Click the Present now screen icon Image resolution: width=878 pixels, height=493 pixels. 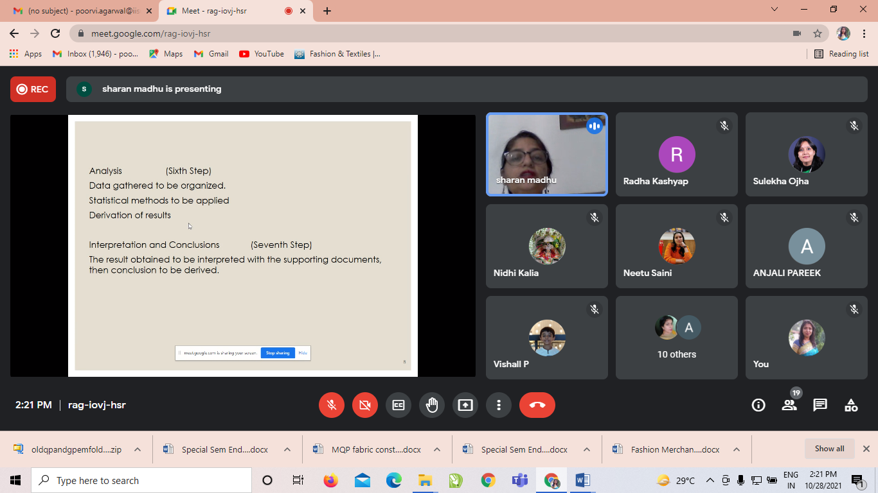(x=465, y=405)
